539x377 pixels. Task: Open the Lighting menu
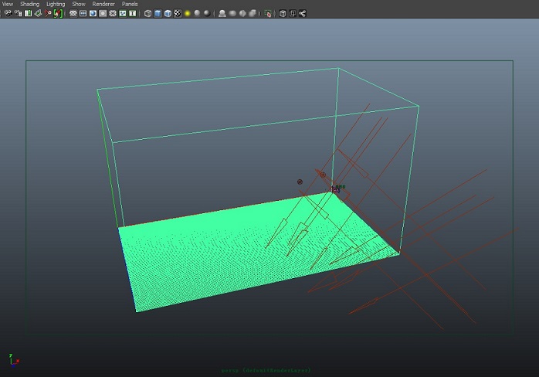[x=56, y=4]
